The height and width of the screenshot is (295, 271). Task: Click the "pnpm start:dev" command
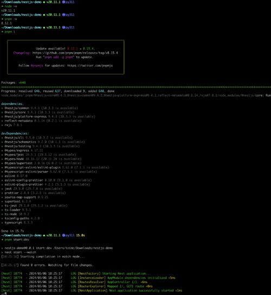(17, 240)
